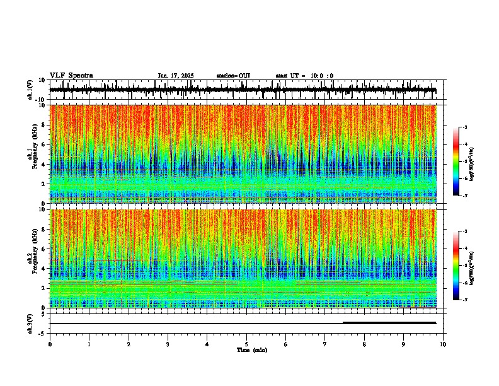This screenshot has width=499, height=386.
Task: Click time-axis tick label "1"
Action: point(89,344)
